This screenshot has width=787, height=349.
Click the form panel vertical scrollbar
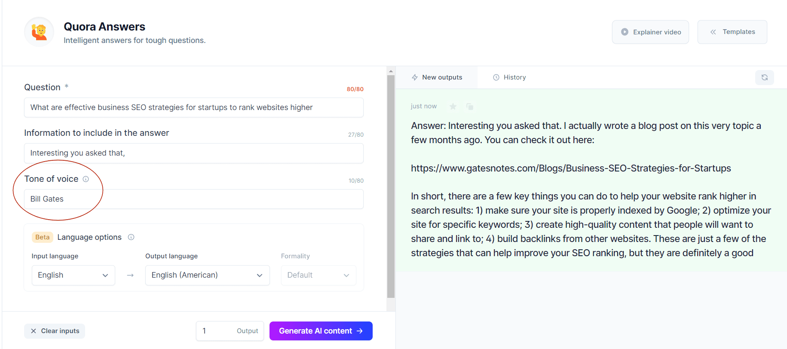391,187
